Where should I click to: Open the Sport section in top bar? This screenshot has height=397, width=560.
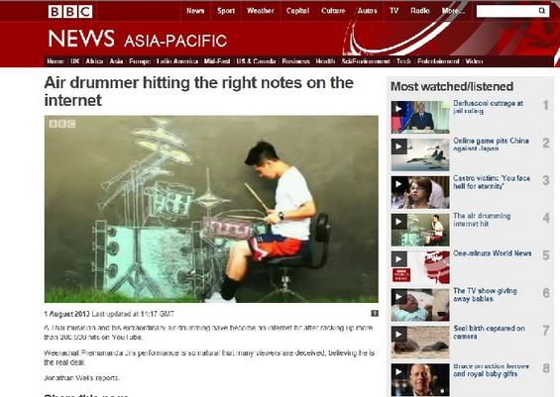pos(226,11)
